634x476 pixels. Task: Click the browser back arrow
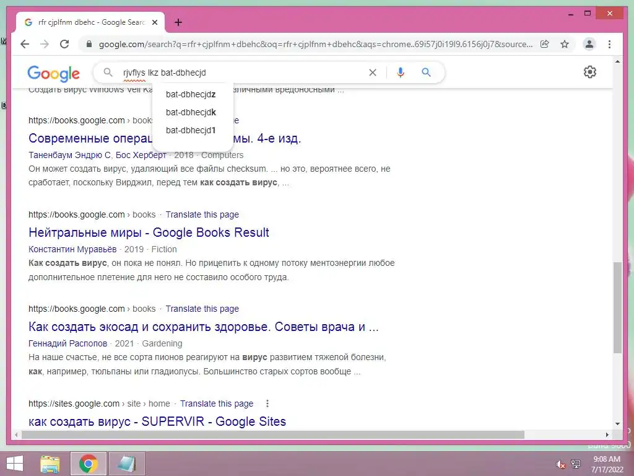(25, 44)
